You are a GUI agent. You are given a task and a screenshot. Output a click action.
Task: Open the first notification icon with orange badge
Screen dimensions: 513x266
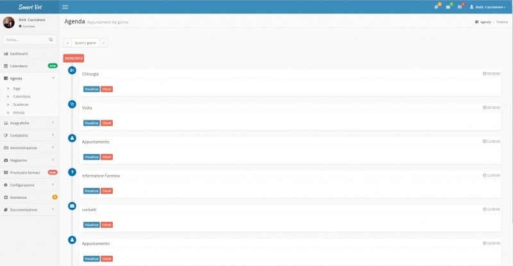point(436,6)
